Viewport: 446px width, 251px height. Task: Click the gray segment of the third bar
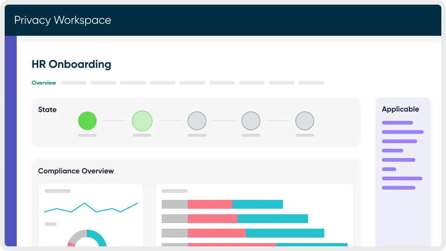175,233
